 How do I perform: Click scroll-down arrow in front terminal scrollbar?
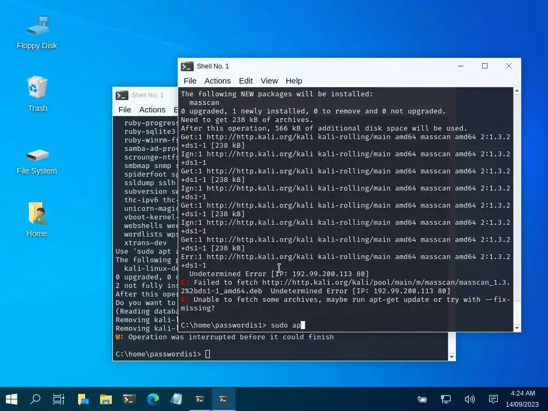517,328
